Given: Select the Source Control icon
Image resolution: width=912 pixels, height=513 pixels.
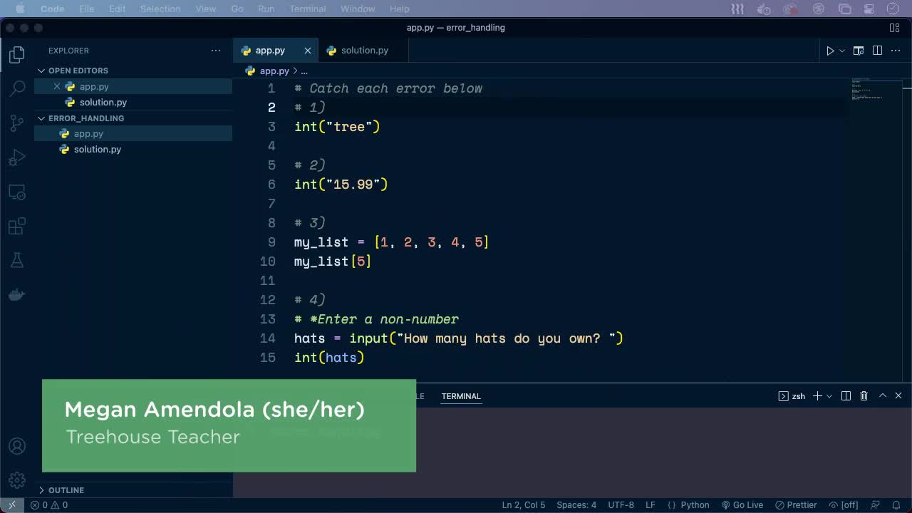Looking at the screenshot, I should tap(16, 123).
